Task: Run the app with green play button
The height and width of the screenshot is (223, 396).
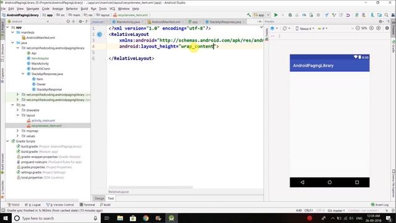Action: [x=276, y=15]
